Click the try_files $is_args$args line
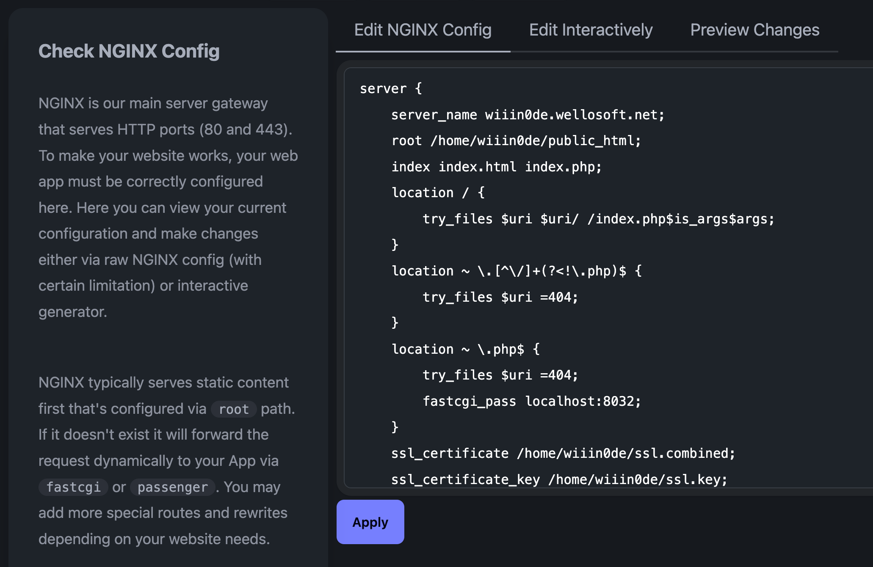 (598, 219)
